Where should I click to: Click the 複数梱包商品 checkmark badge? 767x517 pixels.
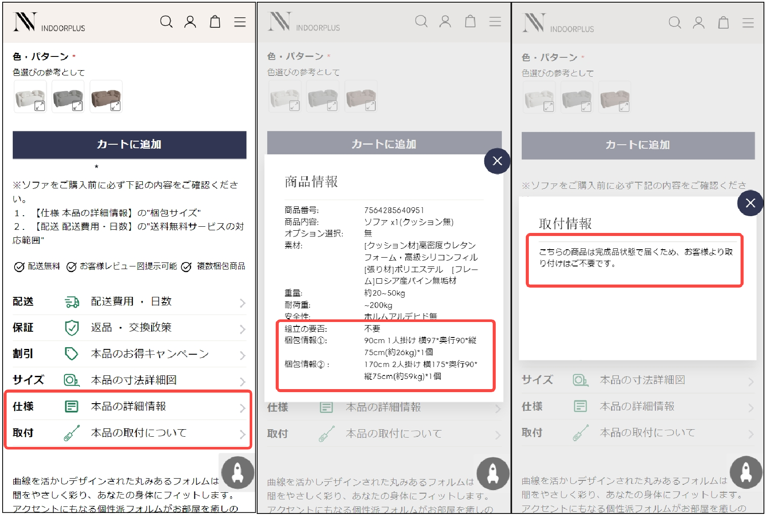[186, 266]
